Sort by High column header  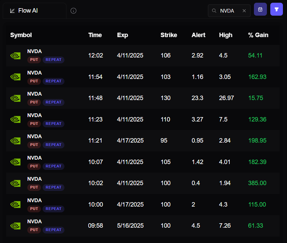coord(226,35)
